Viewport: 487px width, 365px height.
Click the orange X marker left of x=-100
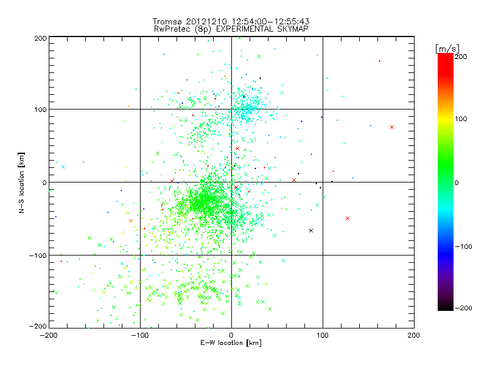point(131,221)
